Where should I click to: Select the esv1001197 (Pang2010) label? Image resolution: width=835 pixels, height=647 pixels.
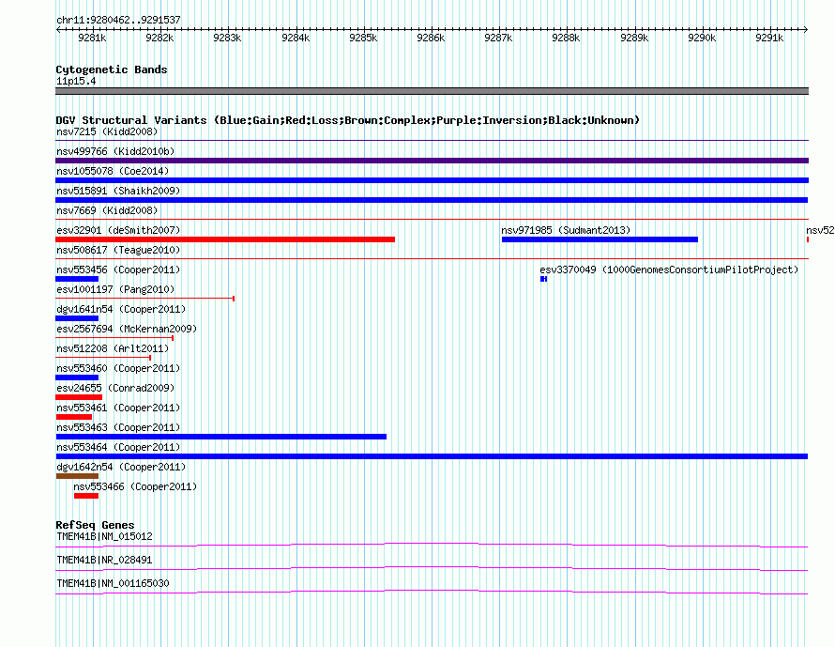[x=115, y=289]
